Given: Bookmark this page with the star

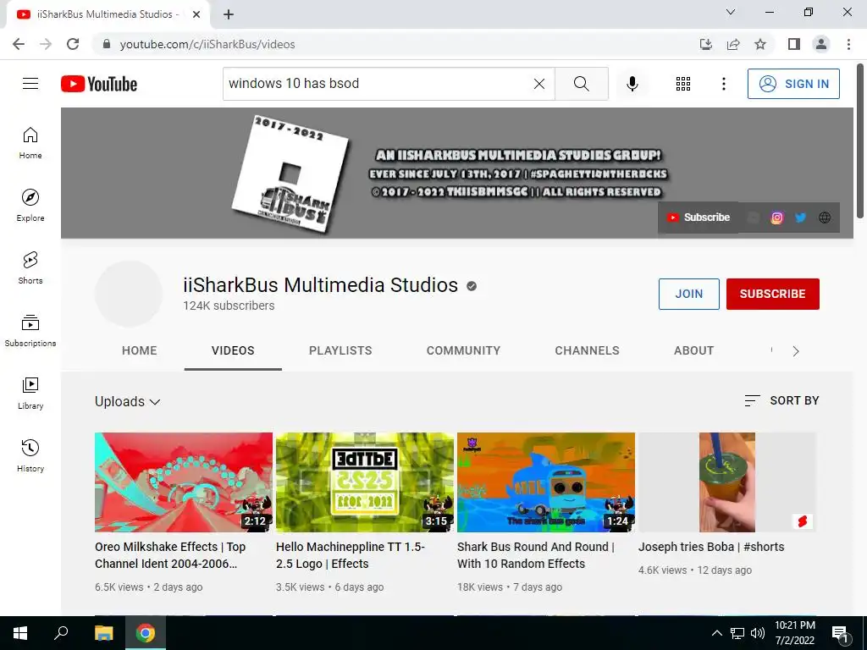Looking at the screenshot, I should click(760, 44).
